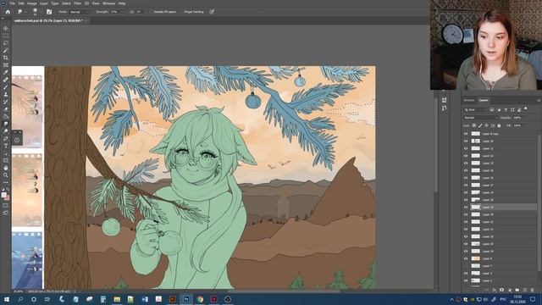Hide Layer 10 using its eye icon
This screenshot has height=305, width=542.
pyautogui.click(x=466, y=141)
